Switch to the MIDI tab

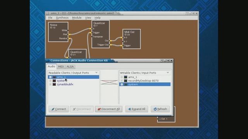[x=61, y=66]
